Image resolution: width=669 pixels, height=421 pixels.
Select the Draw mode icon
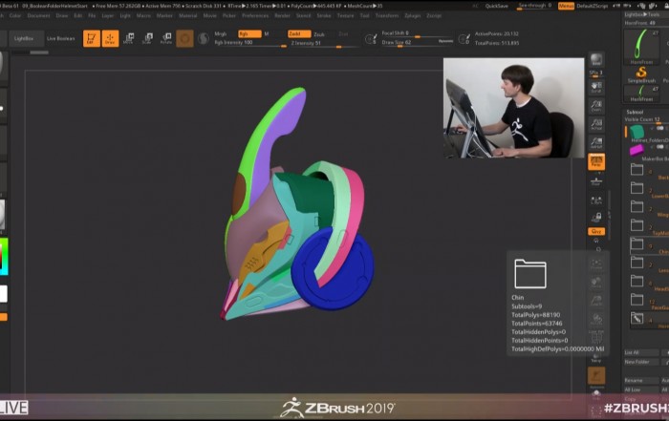point(110,38)
